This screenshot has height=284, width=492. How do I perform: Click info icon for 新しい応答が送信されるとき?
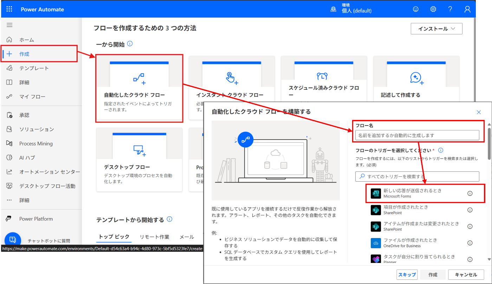pos(470,194)
